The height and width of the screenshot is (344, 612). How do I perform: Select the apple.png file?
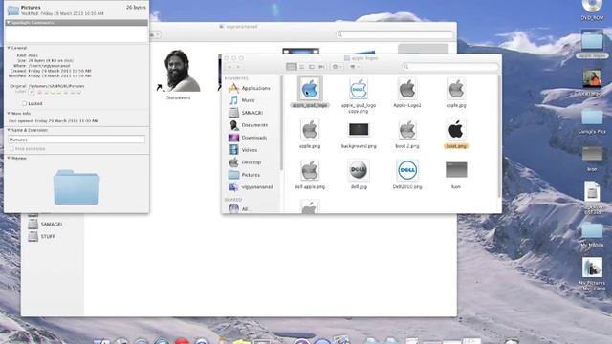click(x=310, y=134)
